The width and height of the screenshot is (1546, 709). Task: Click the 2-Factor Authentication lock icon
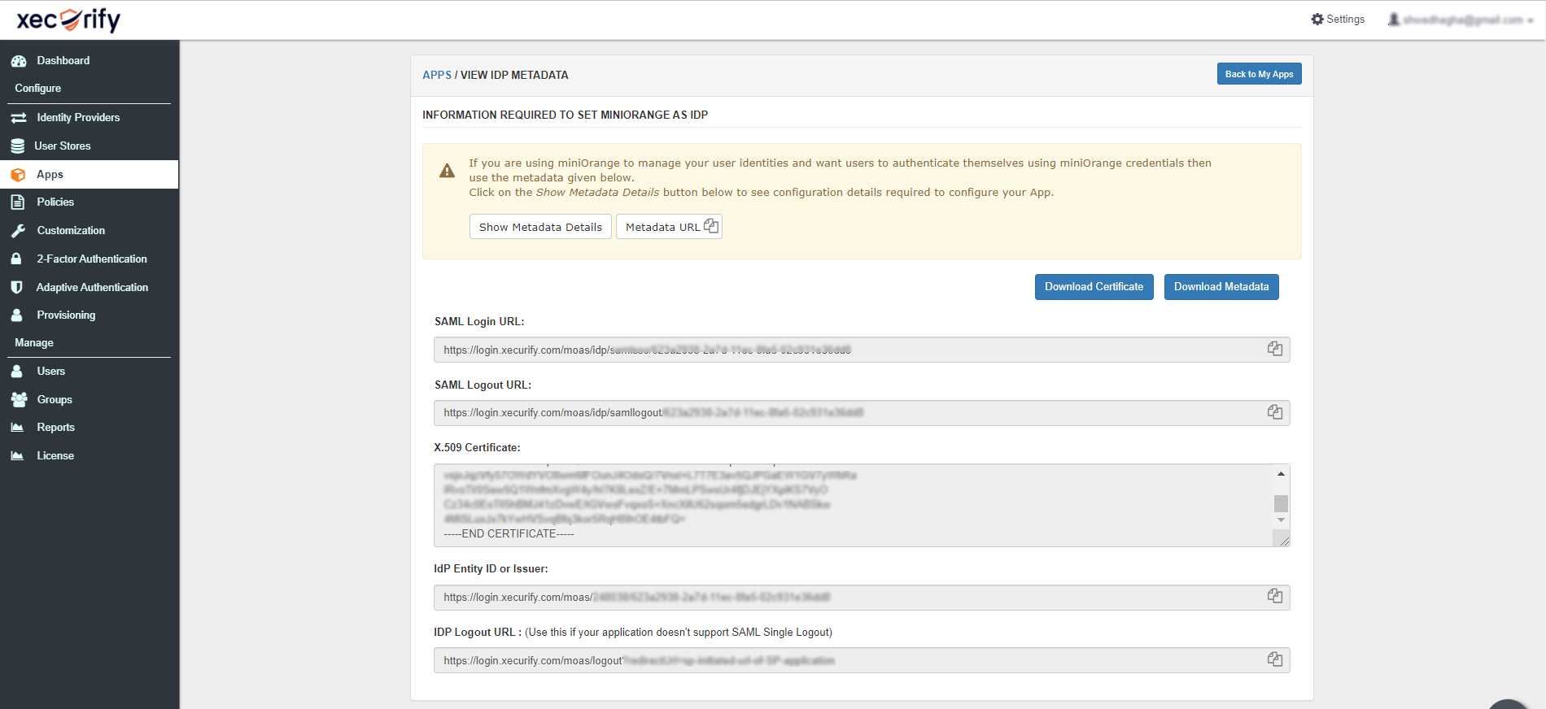point(15,259)
